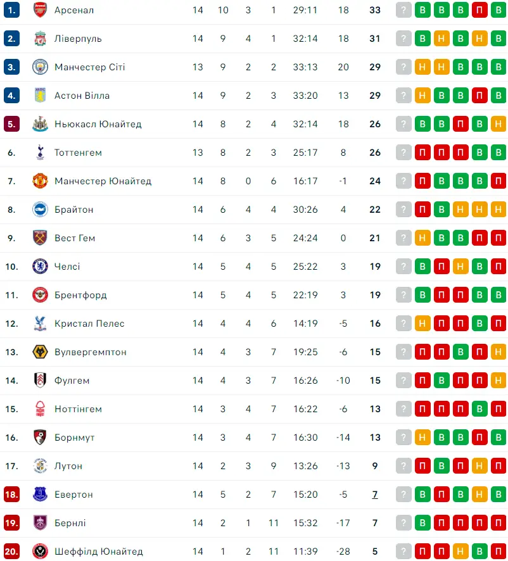Click Luton's orange draw form badge
Screen dimensions: 508x561
[x=479, y=466]
